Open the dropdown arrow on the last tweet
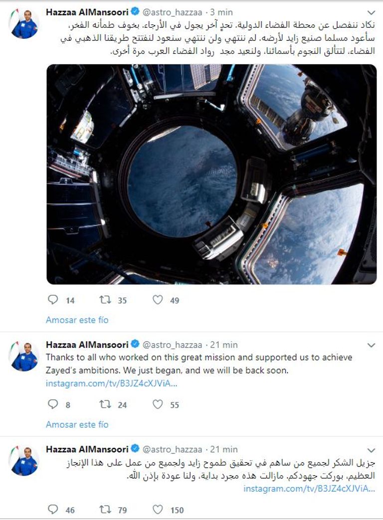Image resolution: width=383 pixels, height=520 pixels. [x=371, y=450]
